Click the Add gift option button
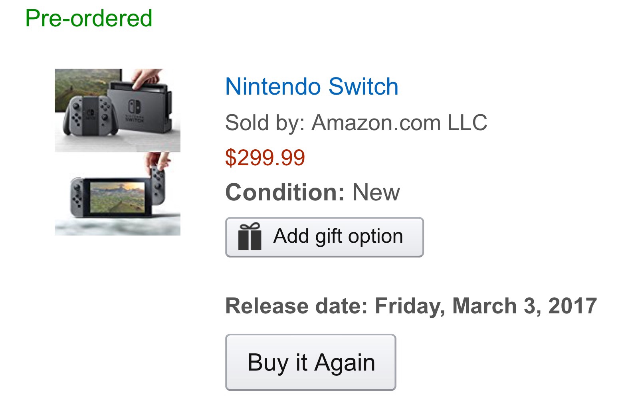Screen dimensions: 624x404 click(x=324, y=237)
